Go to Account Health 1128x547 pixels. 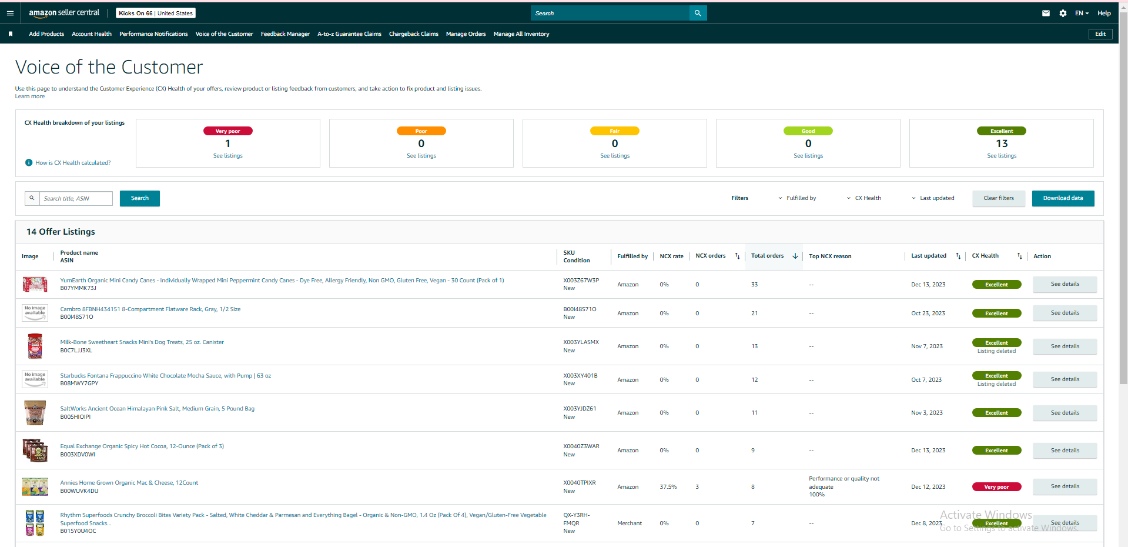pos(92,34)
